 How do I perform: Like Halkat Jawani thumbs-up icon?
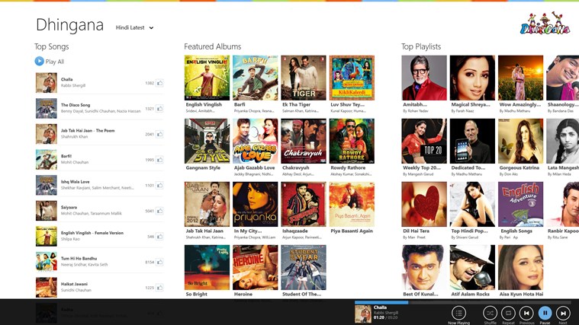tap(159, 288)
